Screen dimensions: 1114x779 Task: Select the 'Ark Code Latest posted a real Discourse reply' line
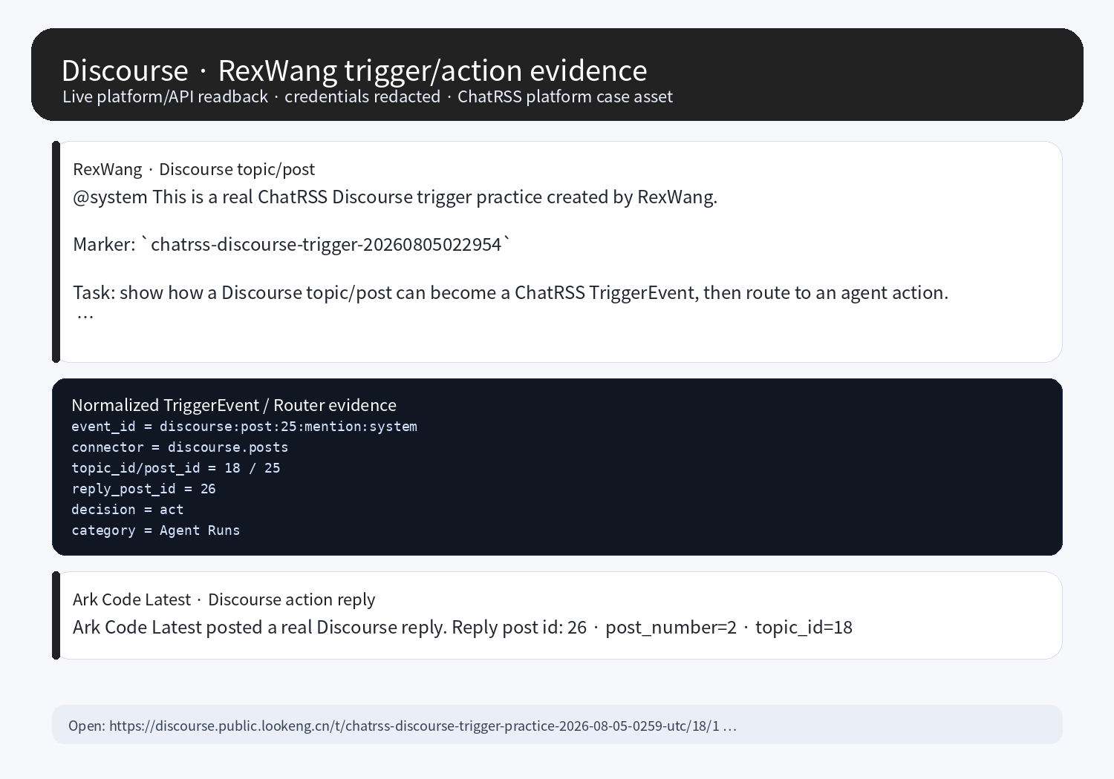(463, 627)
